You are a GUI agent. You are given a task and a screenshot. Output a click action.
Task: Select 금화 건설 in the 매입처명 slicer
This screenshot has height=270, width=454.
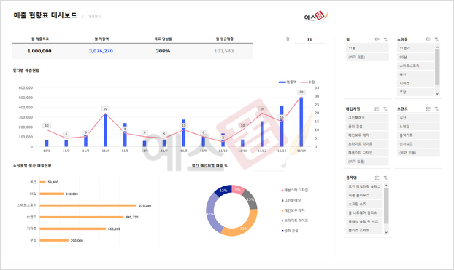tap(367, 127)
